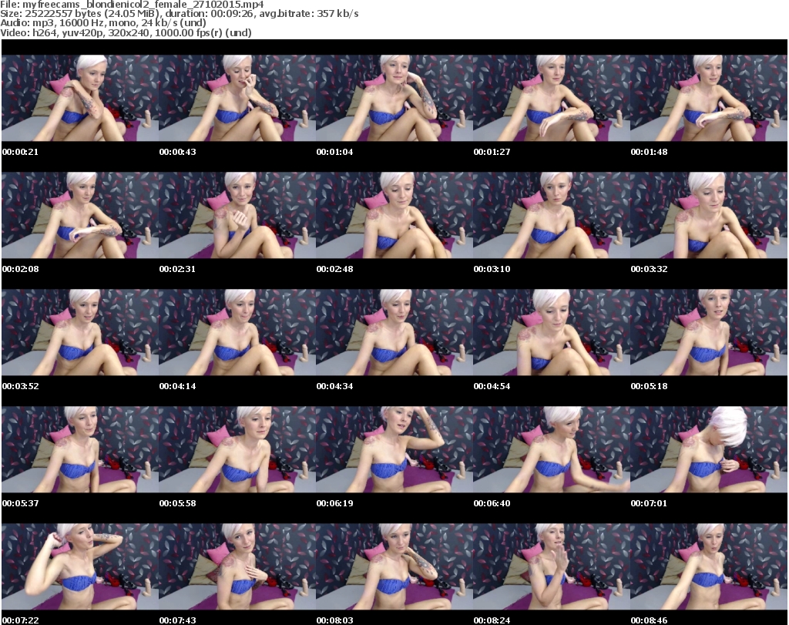Open the thumbnail frame at 00:01:04
Viewport: 789px width, 625px height.
pyautogui.click(x=394, y=98)
